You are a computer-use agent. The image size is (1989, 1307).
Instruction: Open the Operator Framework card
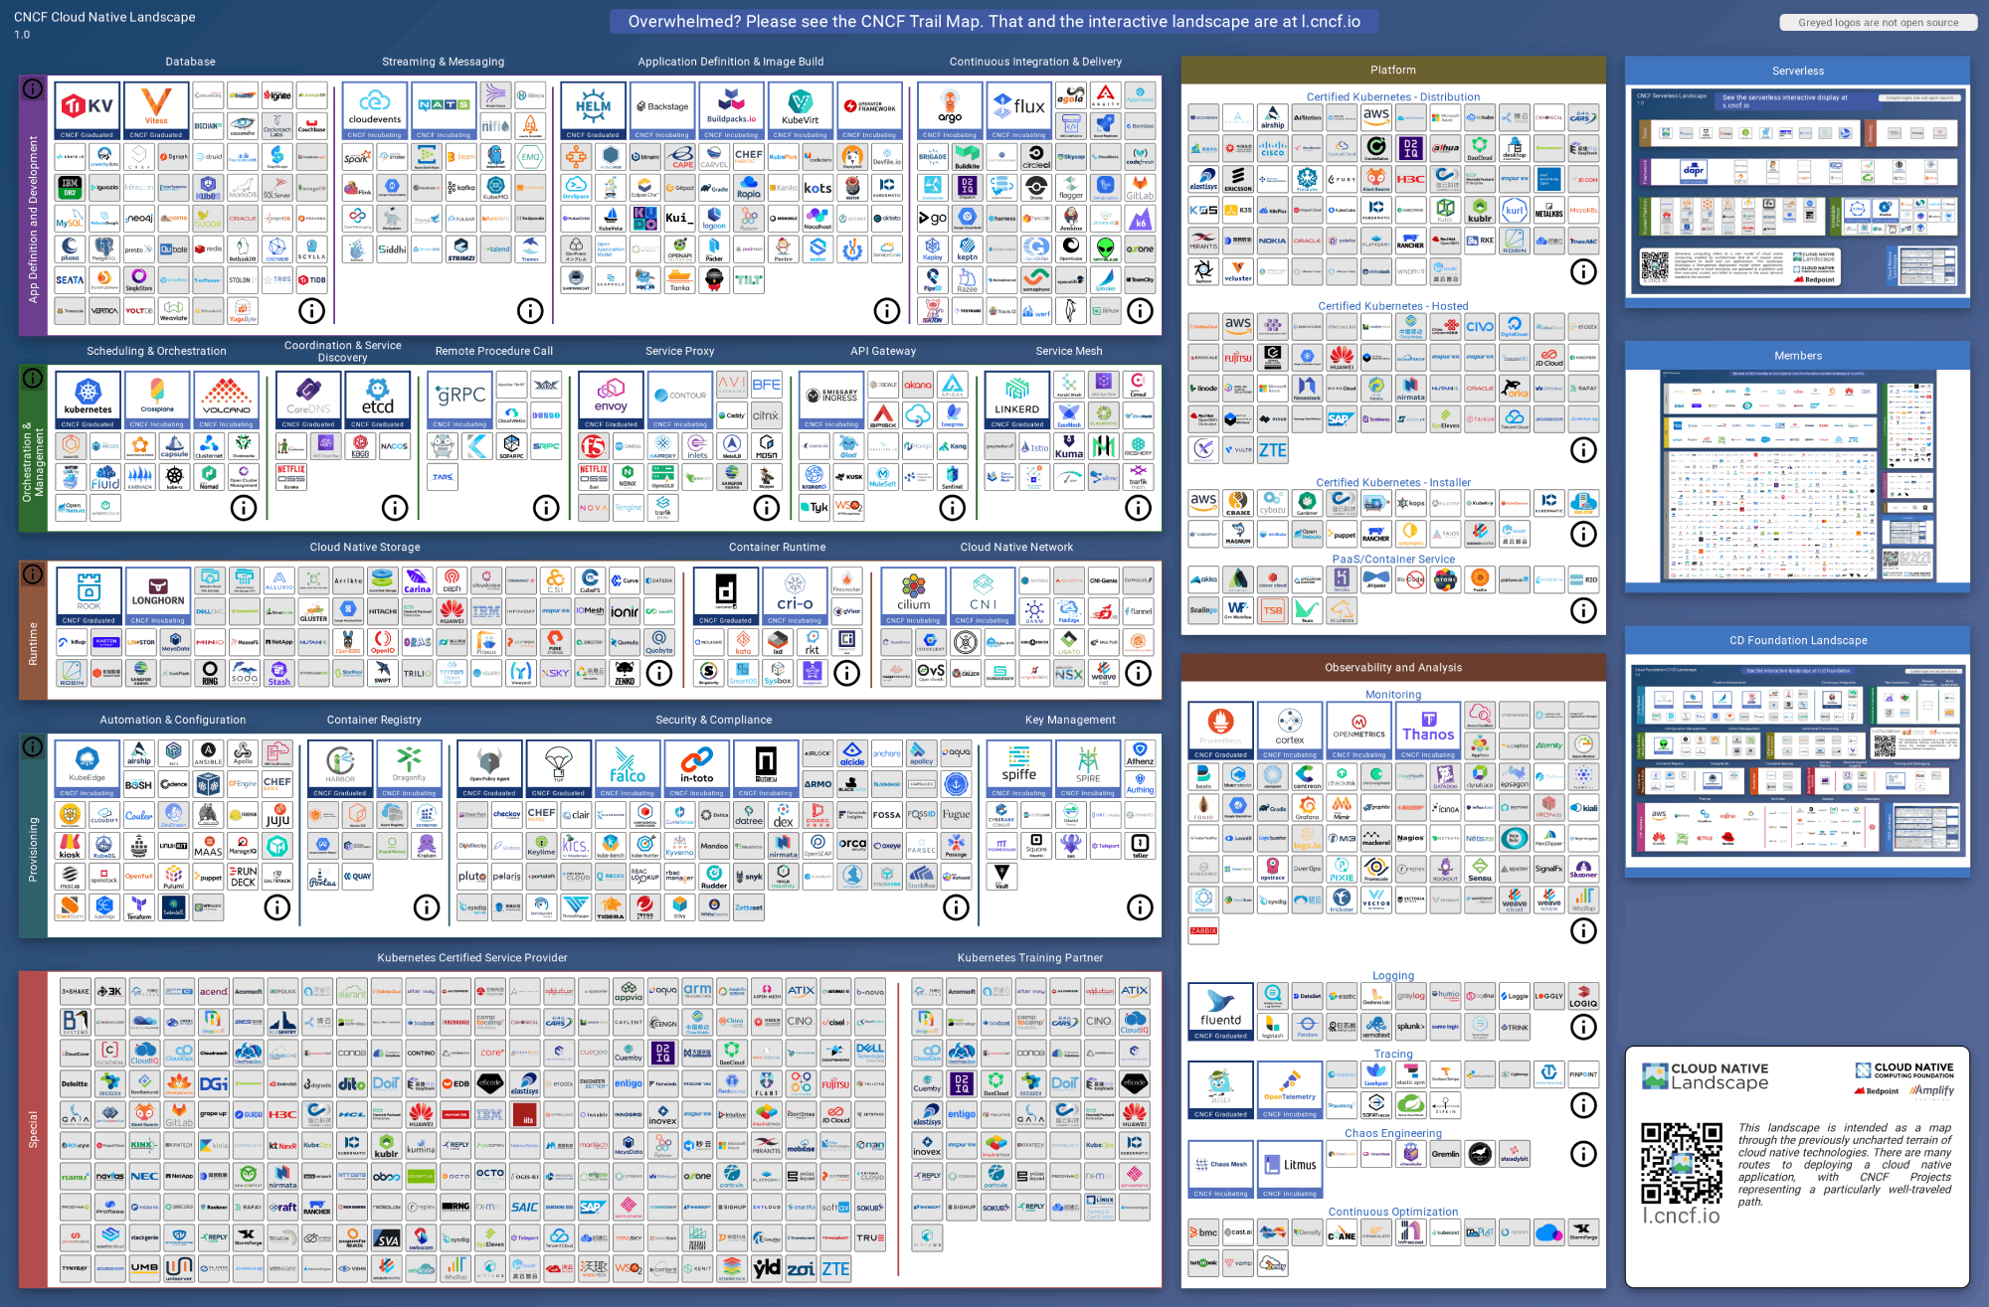tap(869, 110)
